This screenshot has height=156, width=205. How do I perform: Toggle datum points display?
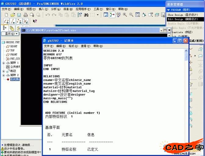pos(19,21)
